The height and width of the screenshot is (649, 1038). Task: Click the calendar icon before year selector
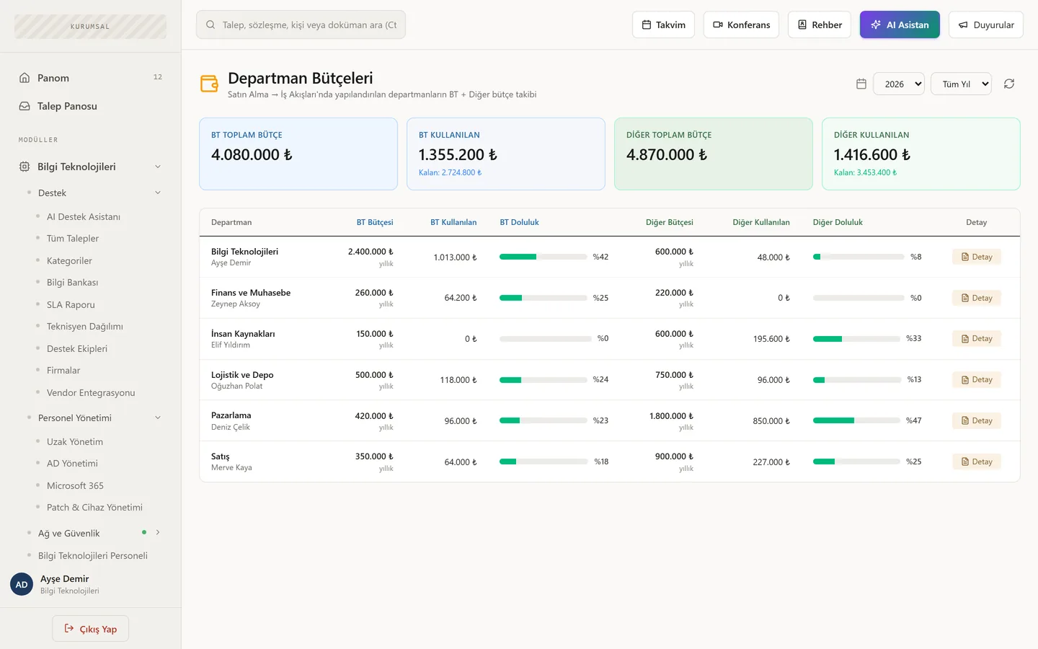861,84
